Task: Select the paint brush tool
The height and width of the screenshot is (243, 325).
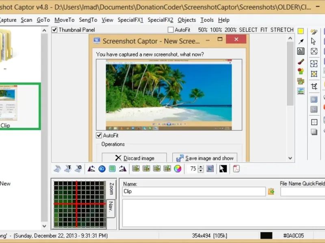Action: 301,62
